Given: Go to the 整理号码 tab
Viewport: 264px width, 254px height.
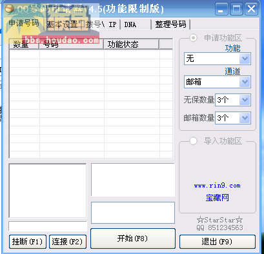Looking at the screenshot, I should pyautogui.click(x=171, y=24).
